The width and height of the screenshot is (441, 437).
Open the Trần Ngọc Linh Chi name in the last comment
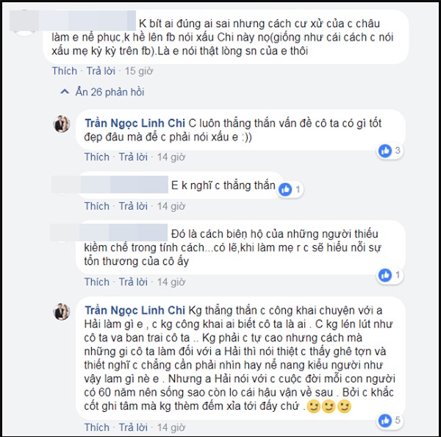(135, 310)
